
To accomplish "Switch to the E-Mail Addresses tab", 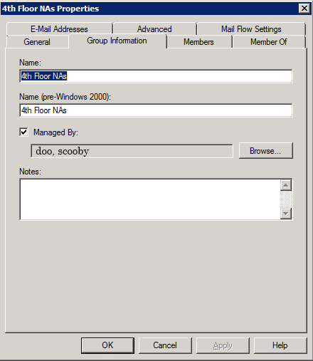I will pyautogui.click(x=59, y=29).
